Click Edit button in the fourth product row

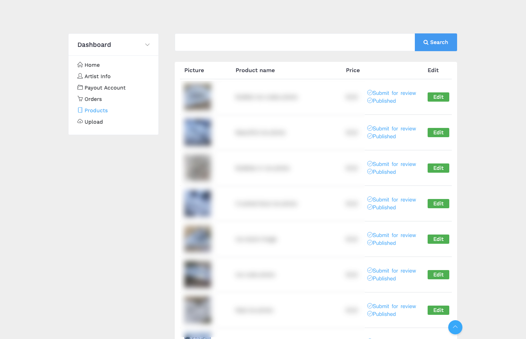click(438, 204)
